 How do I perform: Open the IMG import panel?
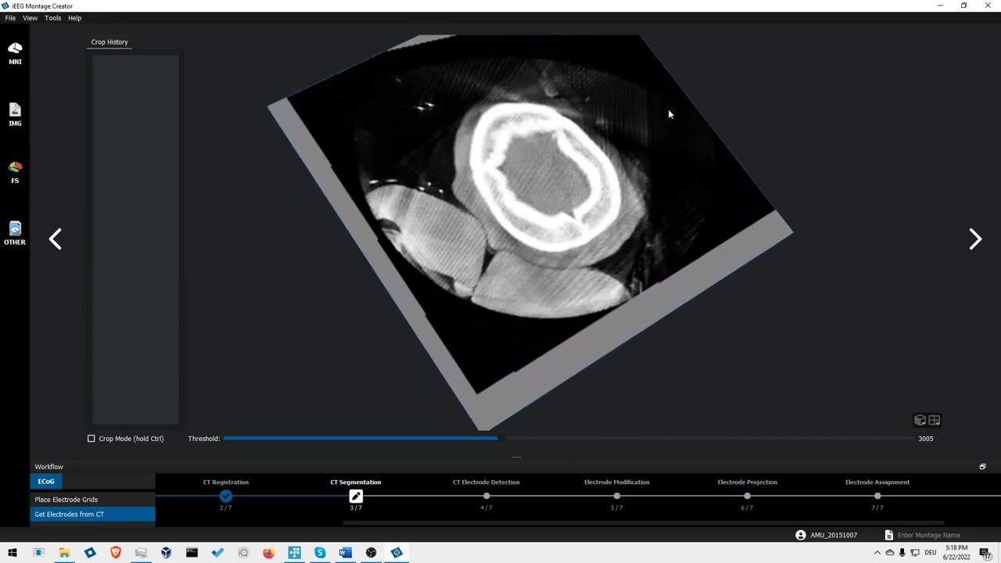pyautogui.click(x=15, y=114)
